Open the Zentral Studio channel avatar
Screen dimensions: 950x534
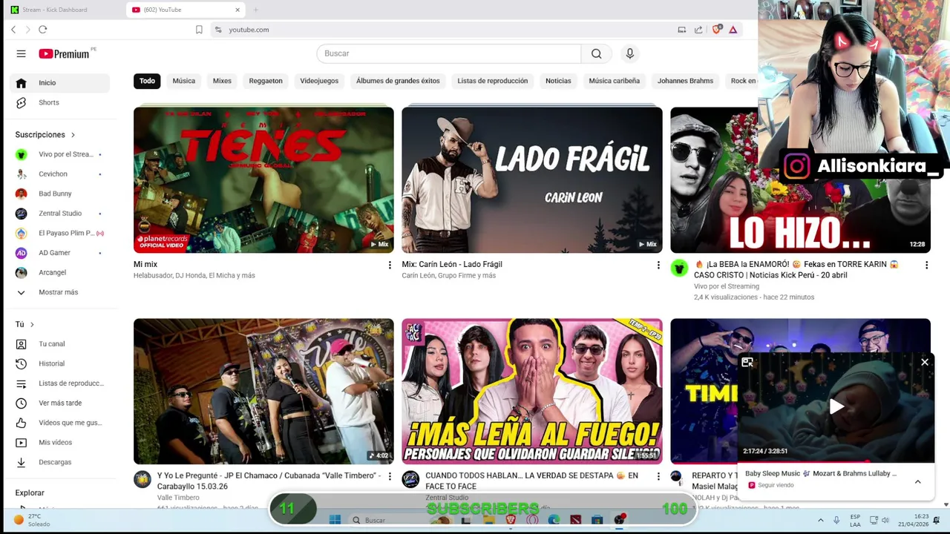pyautogui.click(x=410, y=479)
